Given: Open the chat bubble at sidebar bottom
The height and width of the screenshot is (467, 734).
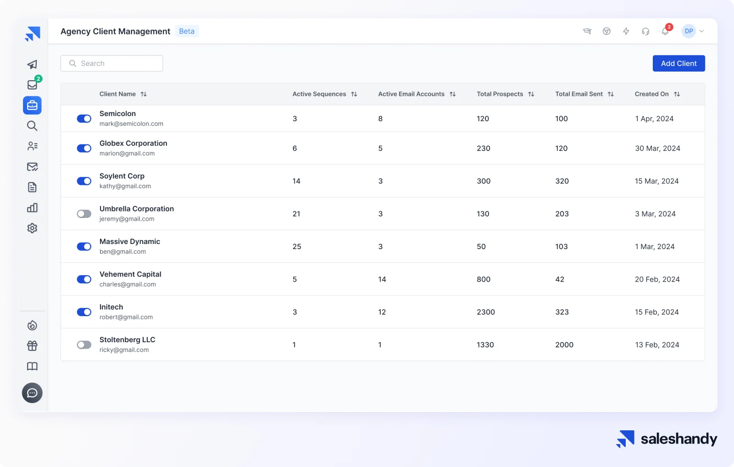Looking at the screenshot, I should point(32,393).
